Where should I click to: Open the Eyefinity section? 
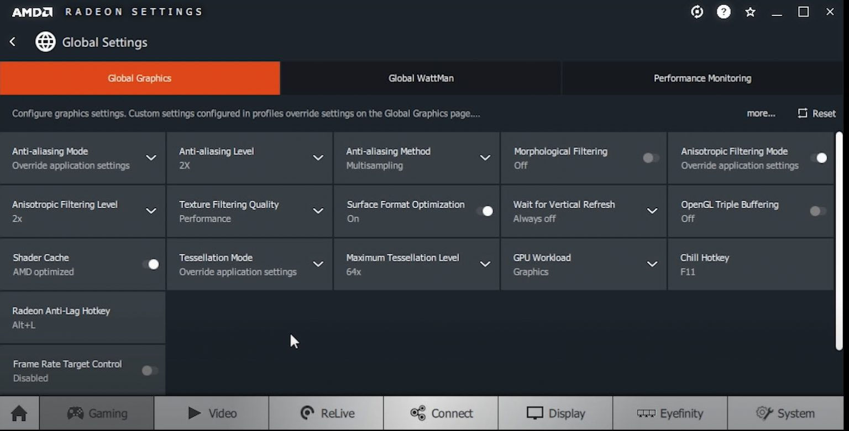(670, 413)
